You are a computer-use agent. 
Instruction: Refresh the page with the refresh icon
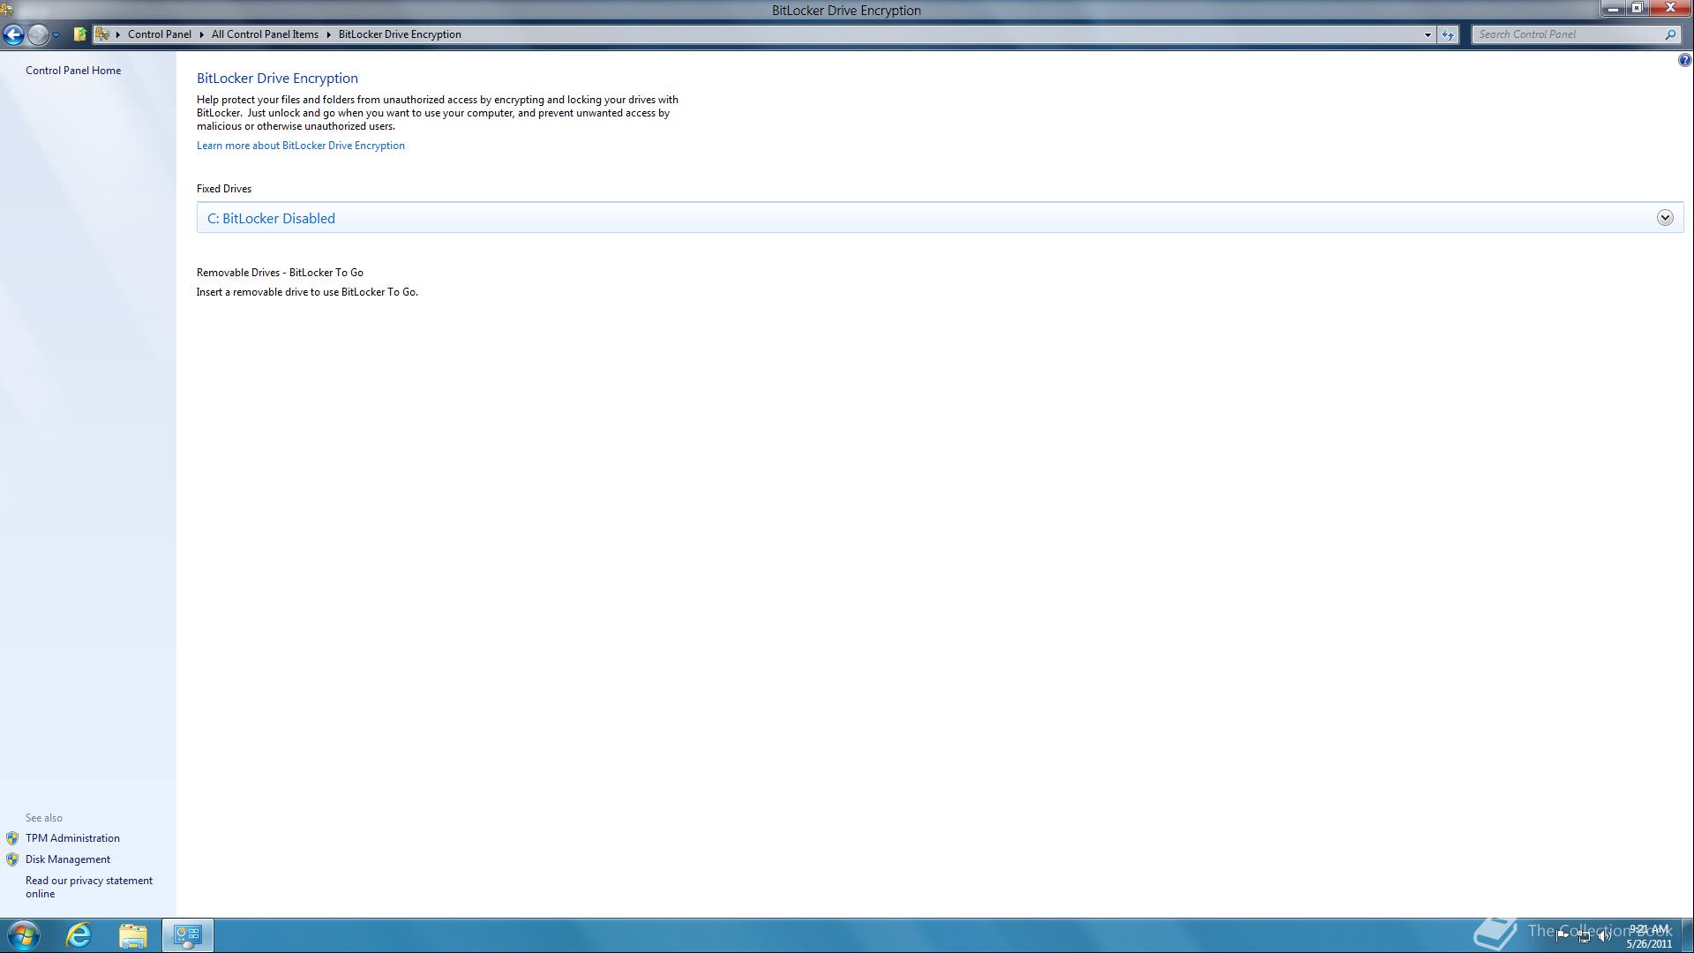coord(1448,35)
